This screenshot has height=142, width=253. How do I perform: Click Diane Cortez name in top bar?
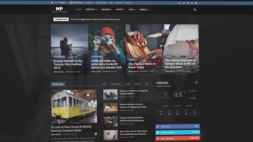78,3
